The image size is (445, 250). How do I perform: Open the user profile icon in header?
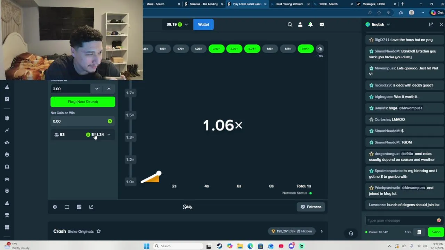click(300, 25)
